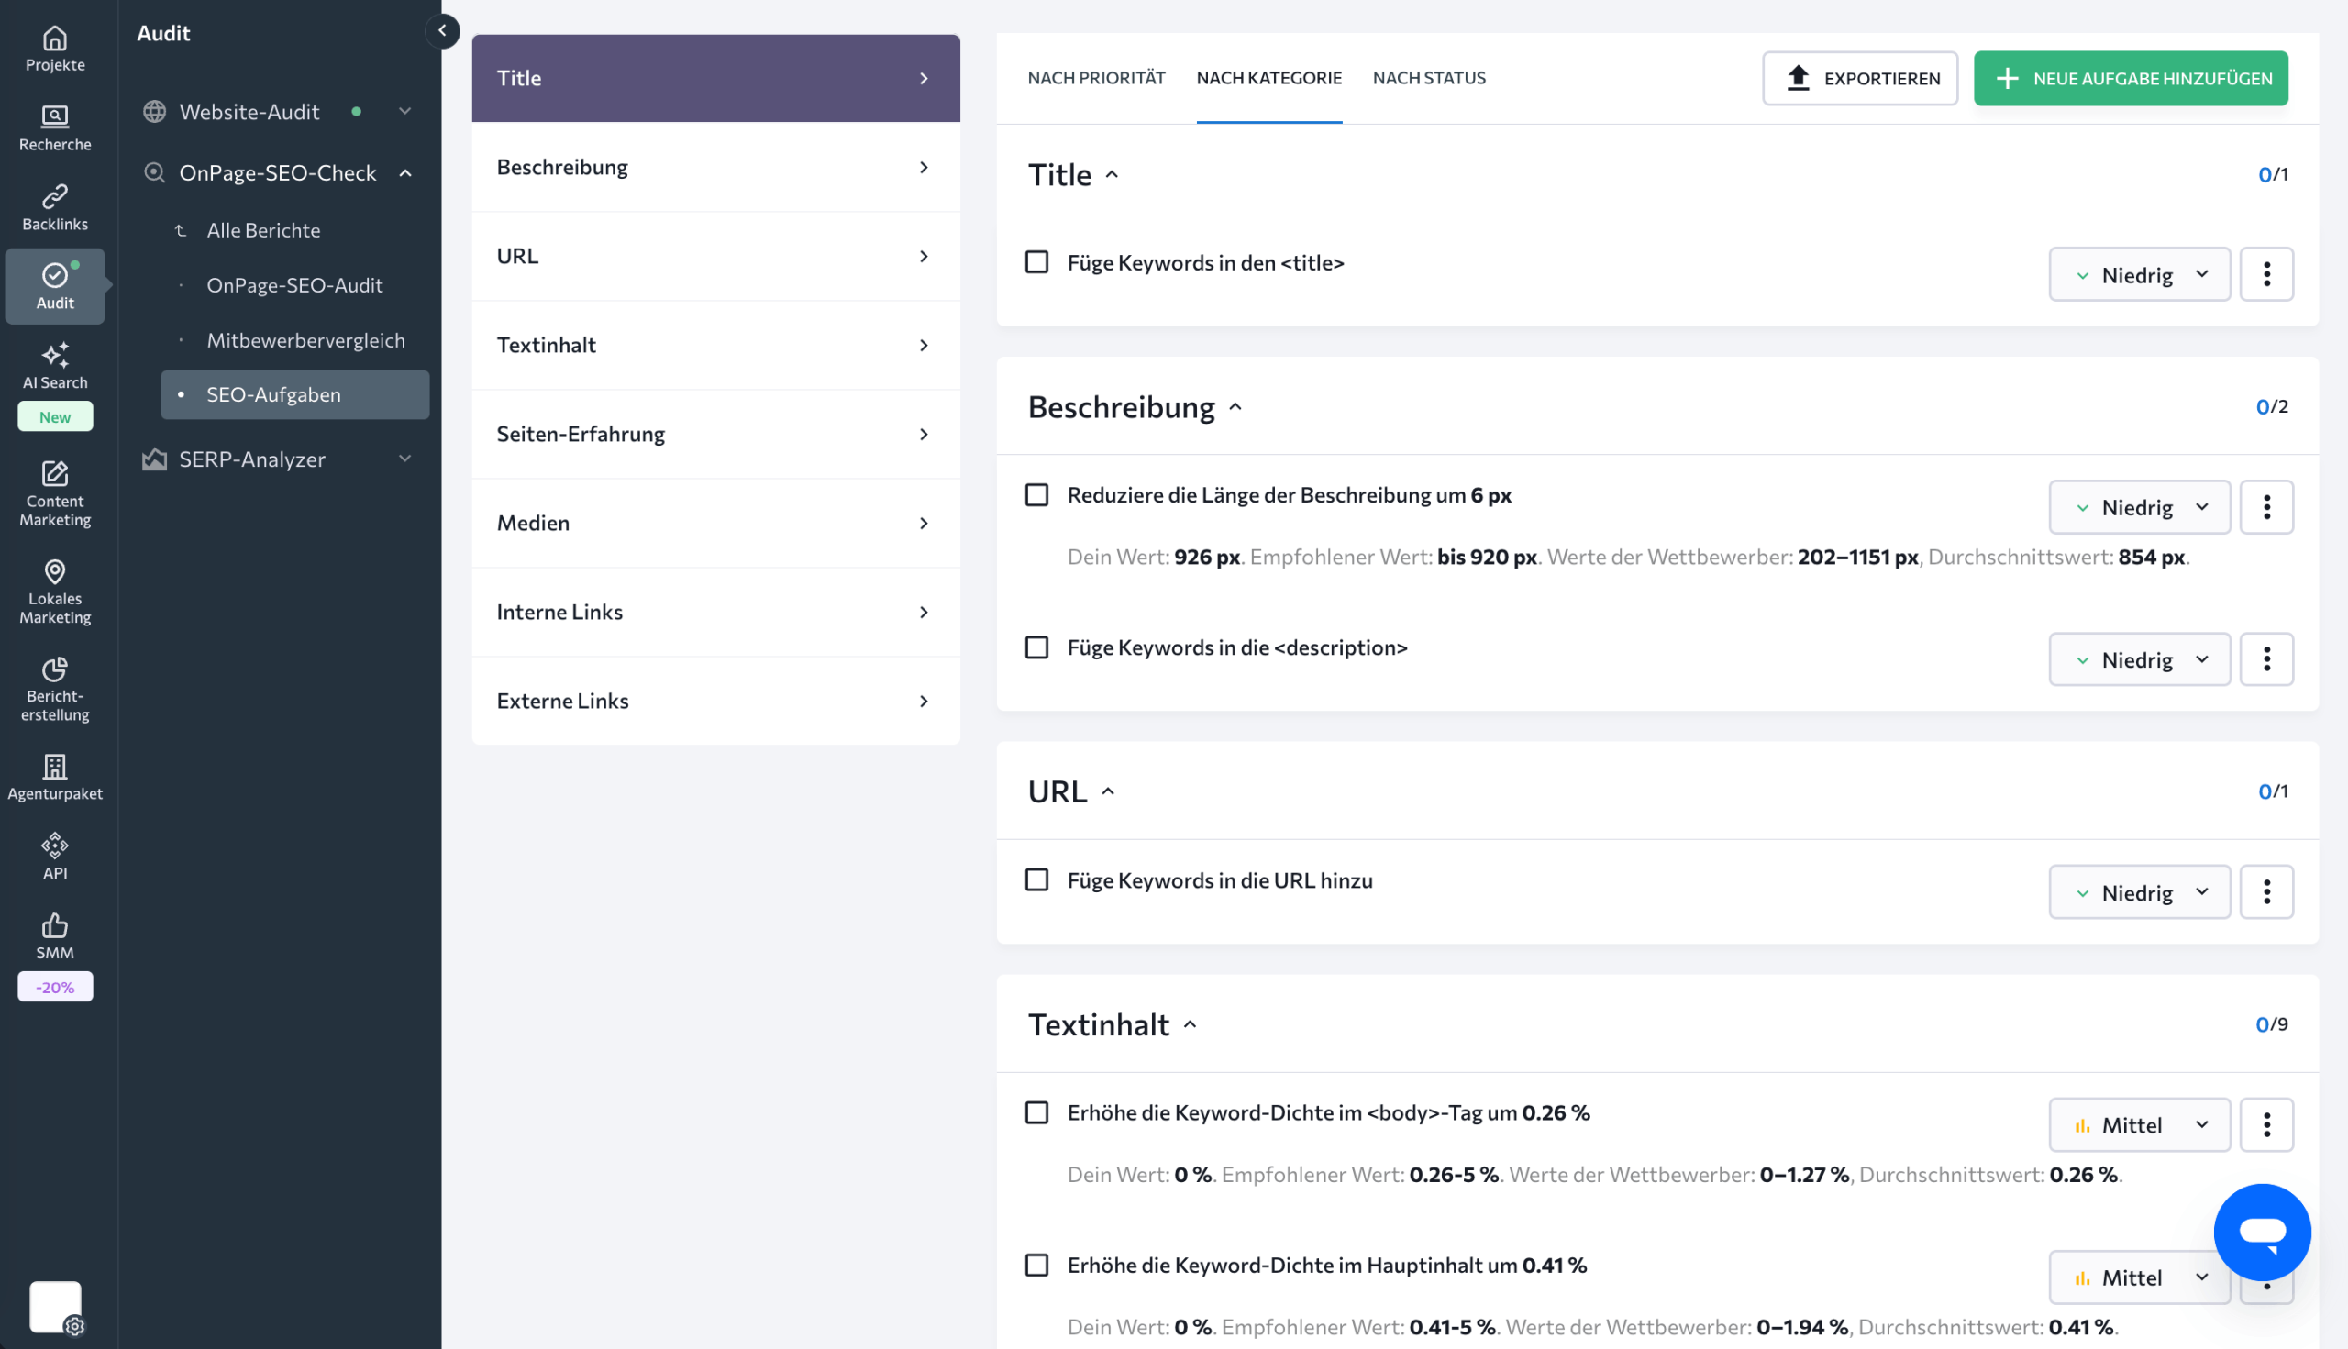Open the Projekte home icon
Viewport: 2348px width, 1349px height.
point(55,39)
